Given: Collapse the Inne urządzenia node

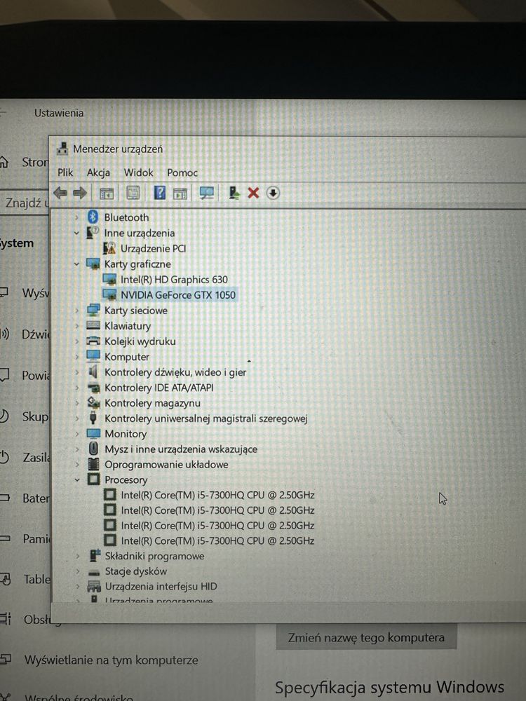Looking at the screenshot, I should (76, 233).
